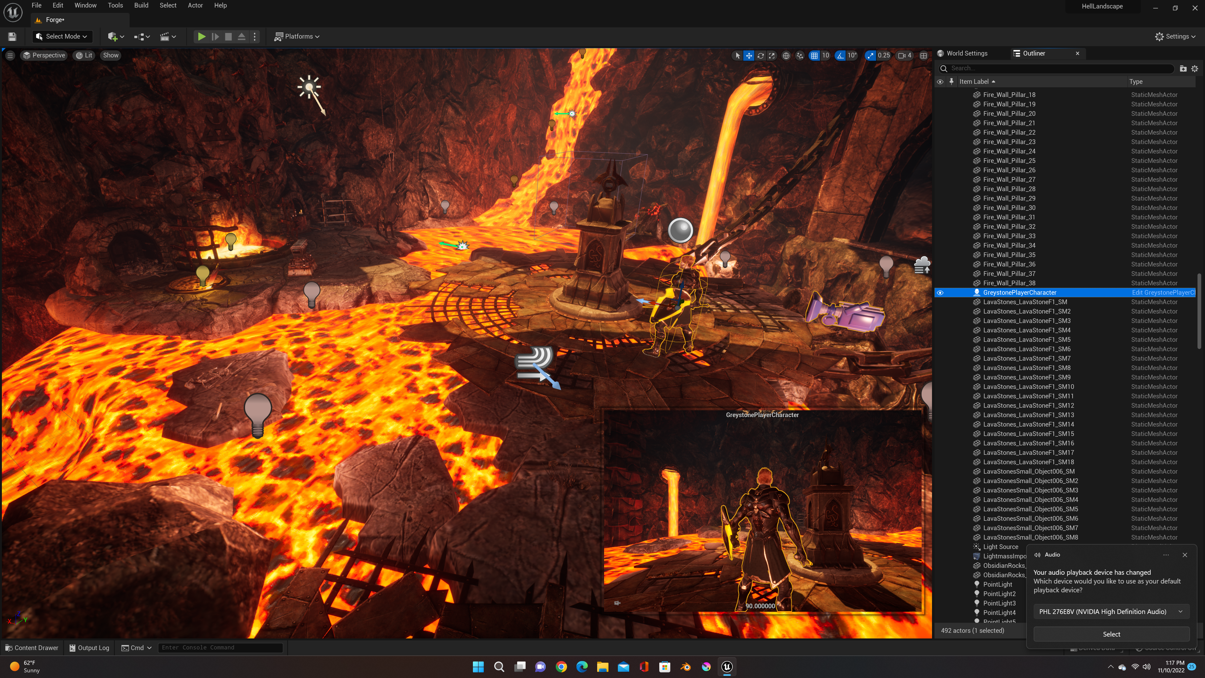
Task: Open the Window menu
Action: coord(85,6)
